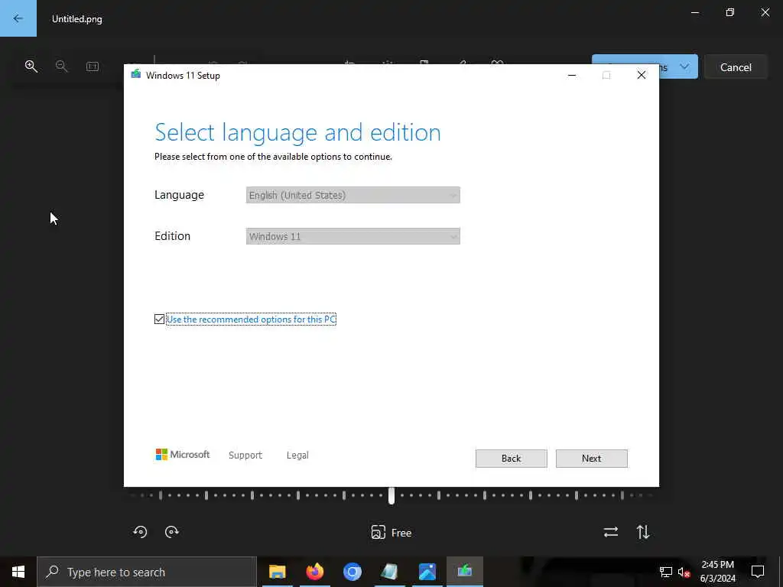Click the taskbar search box
Viewport: 783px width, 587px height.
pos(147,572)
